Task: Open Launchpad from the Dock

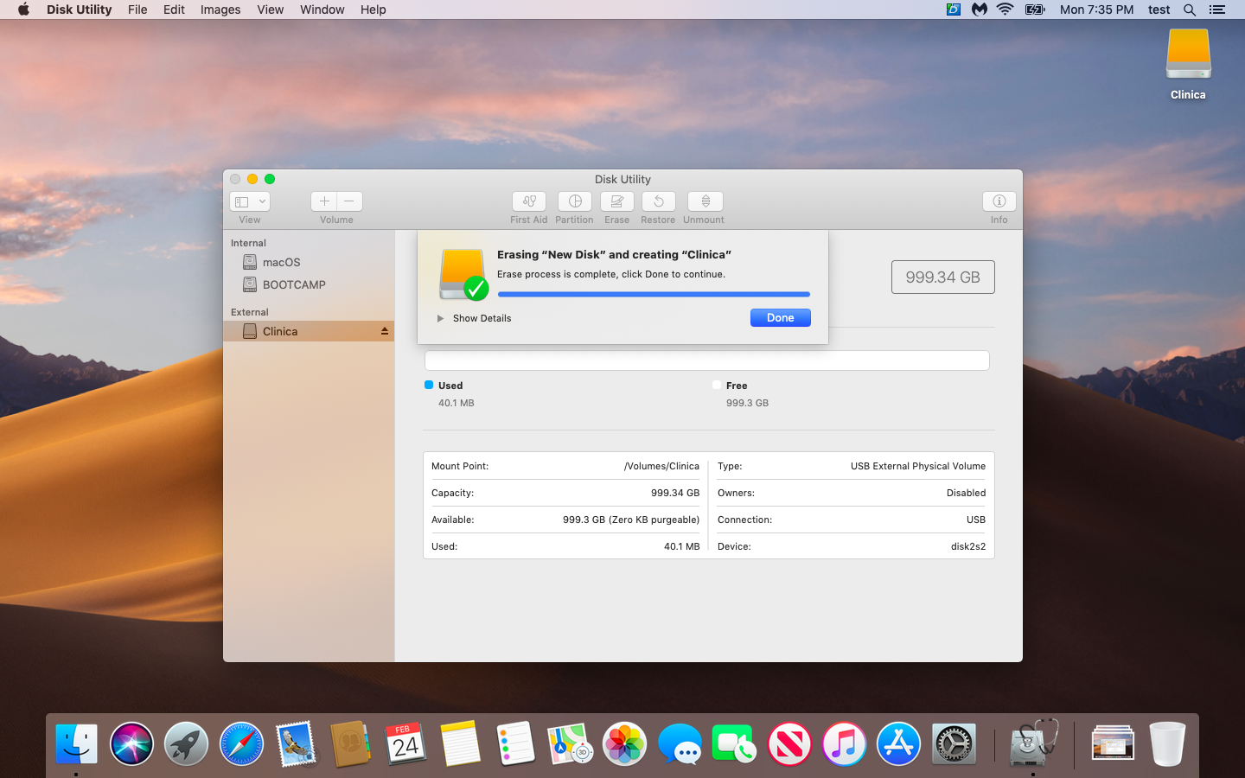Action: 186,744
